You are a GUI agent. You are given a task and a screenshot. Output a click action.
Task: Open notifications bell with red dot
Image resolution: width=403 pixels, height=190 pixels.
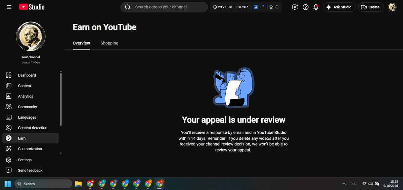click(x=316, y=7)
